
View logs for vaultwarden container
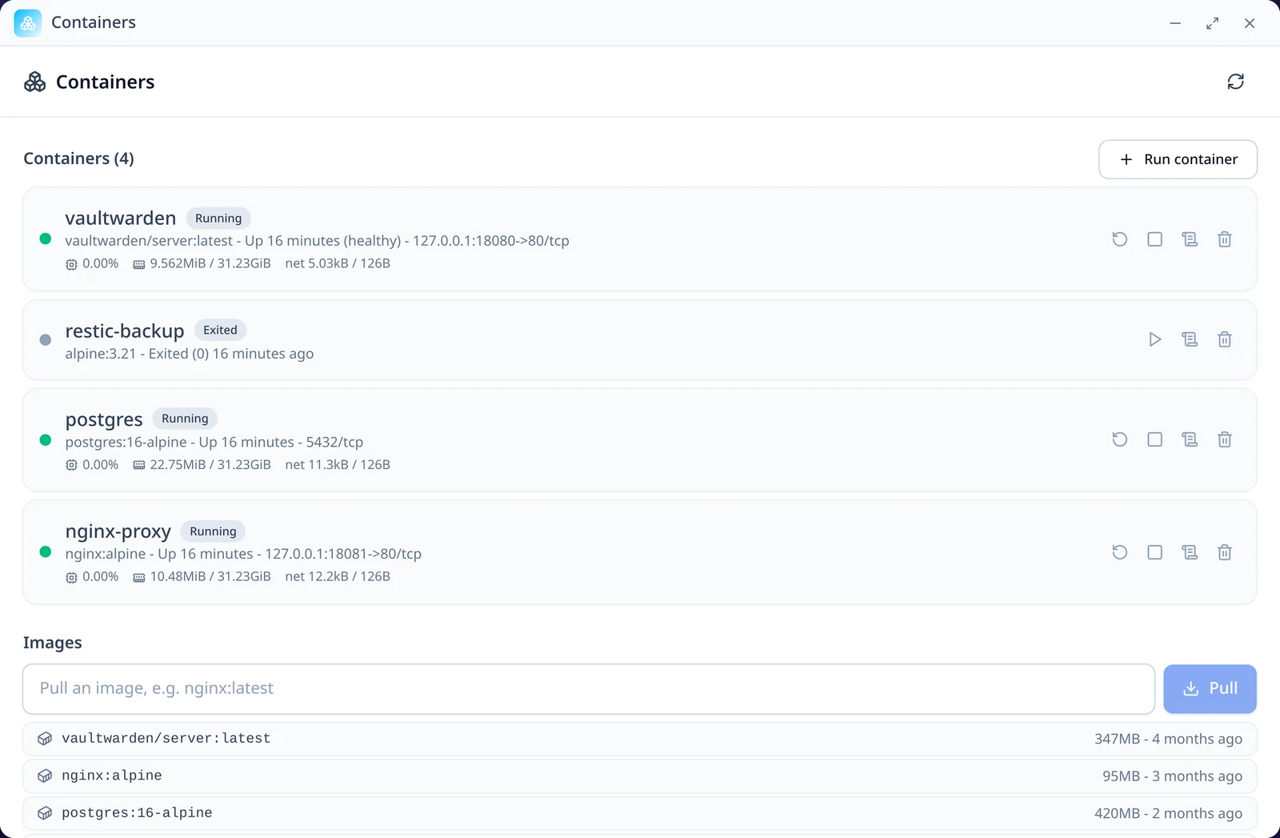pyautogui.click(x=1190, y=239)
